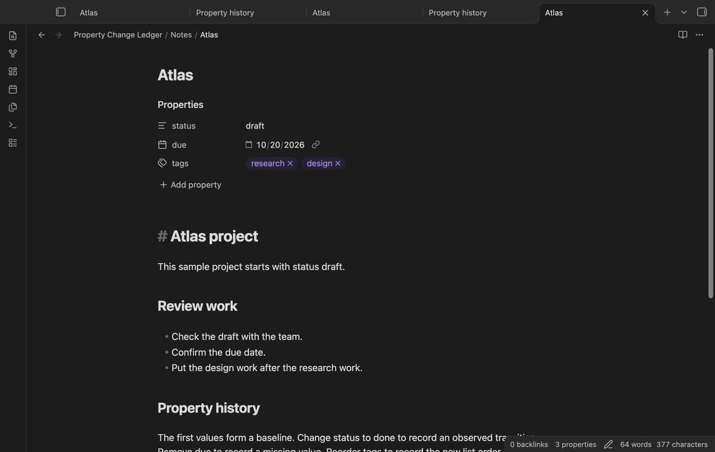Click the research tag pill text

(x=268, y=164)
